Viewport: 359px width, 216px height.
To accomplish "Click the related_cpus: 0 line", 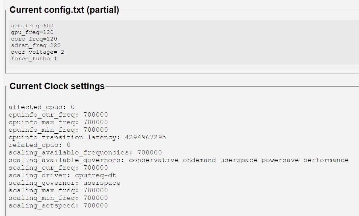I will (x=40, y=145).
